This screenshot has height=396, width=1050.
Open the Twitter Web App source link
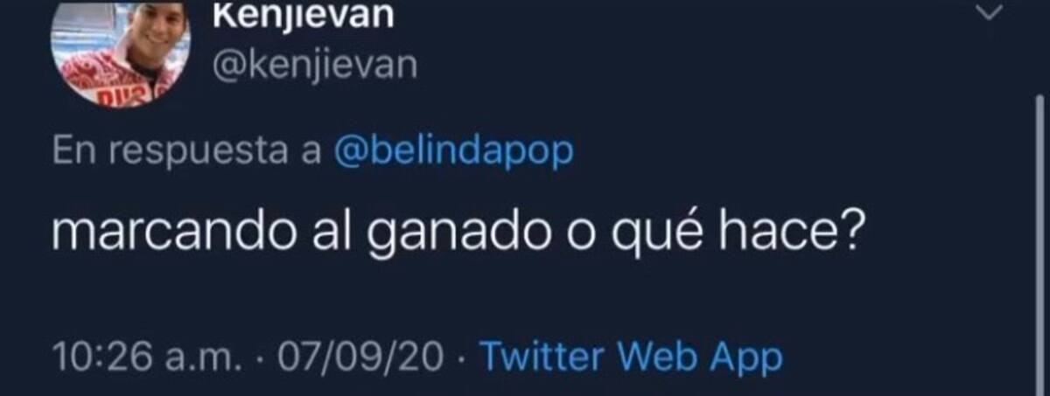tap(631, 358)
